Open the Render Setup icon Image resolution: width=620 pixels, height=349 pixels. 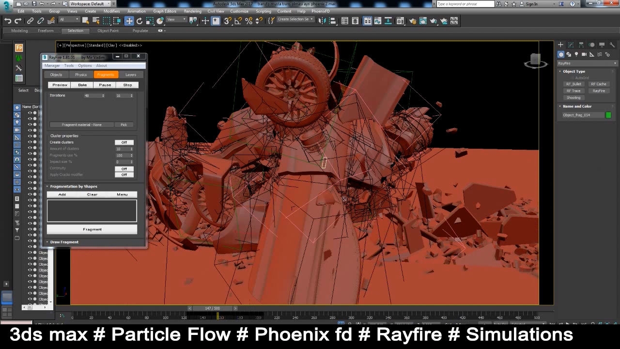(412, 21)
